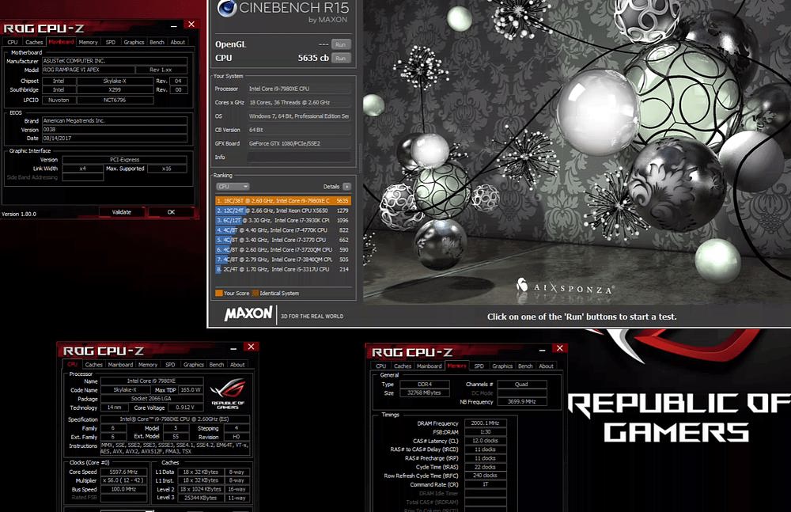The image size is (791, 512).
Task: Click the NB Frequency value 3699.9 MHz
Action: (521, 402)
